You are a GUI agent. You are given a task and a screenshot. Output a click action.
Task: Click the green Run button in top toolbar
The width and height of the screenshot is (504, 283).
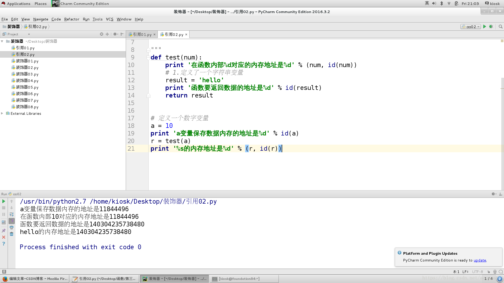485,26
